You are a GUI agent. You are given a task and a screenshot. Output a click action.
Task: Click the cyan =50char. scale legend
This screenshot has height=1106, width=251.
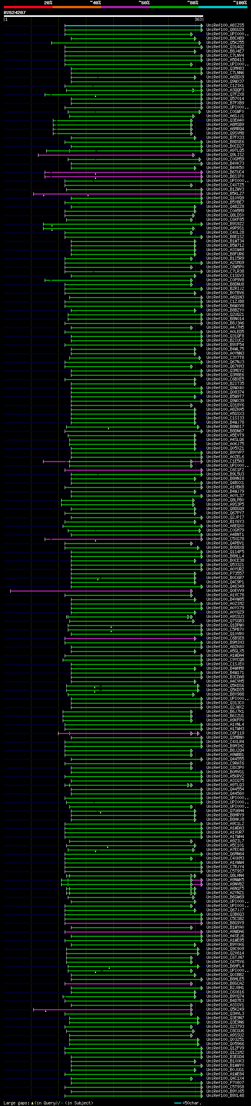tap(188, 1103)
